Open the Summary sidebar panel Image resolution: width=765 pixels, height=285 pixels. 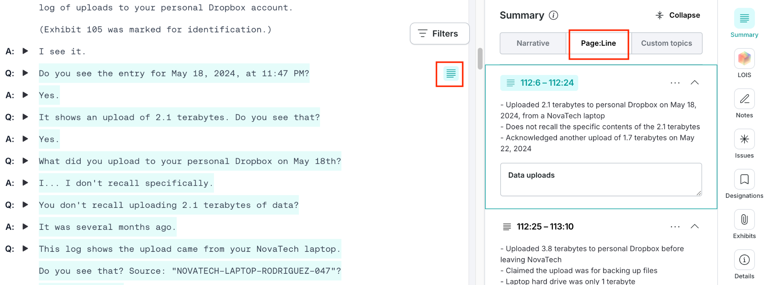(744, 23)
